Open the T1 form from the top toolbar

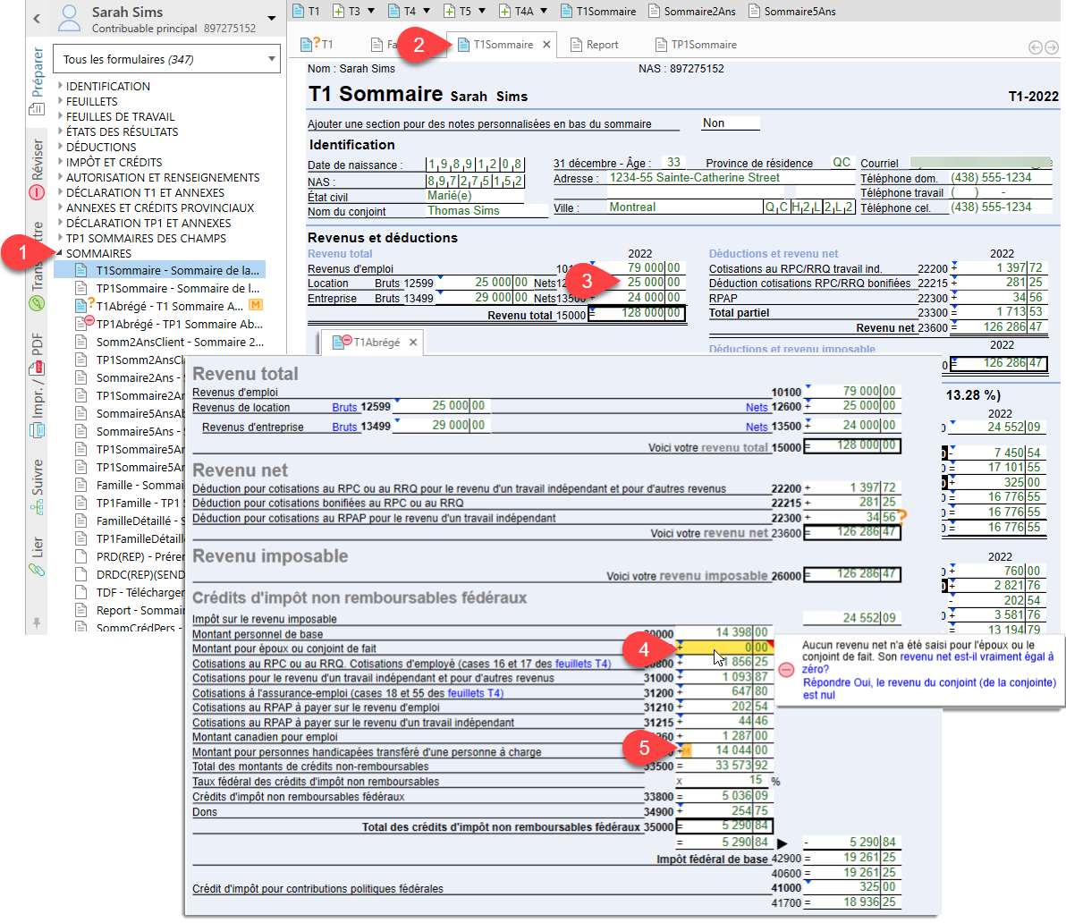(x=306, y=11)
